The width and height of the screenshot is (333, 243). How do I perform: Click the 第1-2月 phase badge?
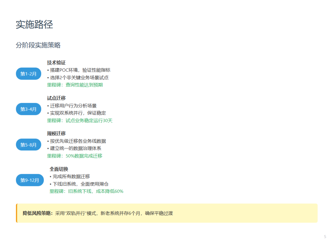28,74
